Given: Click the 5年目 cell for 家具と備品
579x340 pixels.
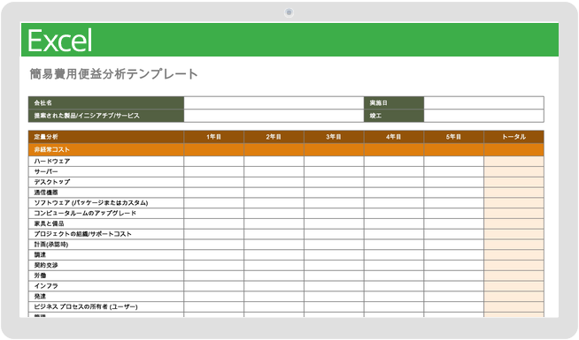Looking at the screenshot, I should [454, 223].
